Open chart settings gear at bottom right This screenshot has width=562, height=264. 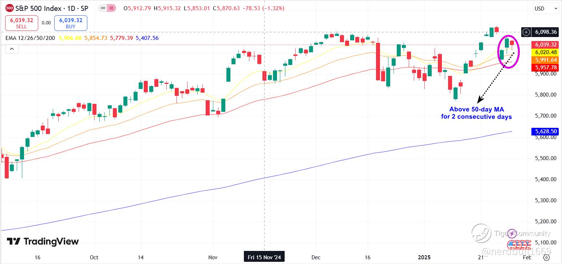point(546,257)
